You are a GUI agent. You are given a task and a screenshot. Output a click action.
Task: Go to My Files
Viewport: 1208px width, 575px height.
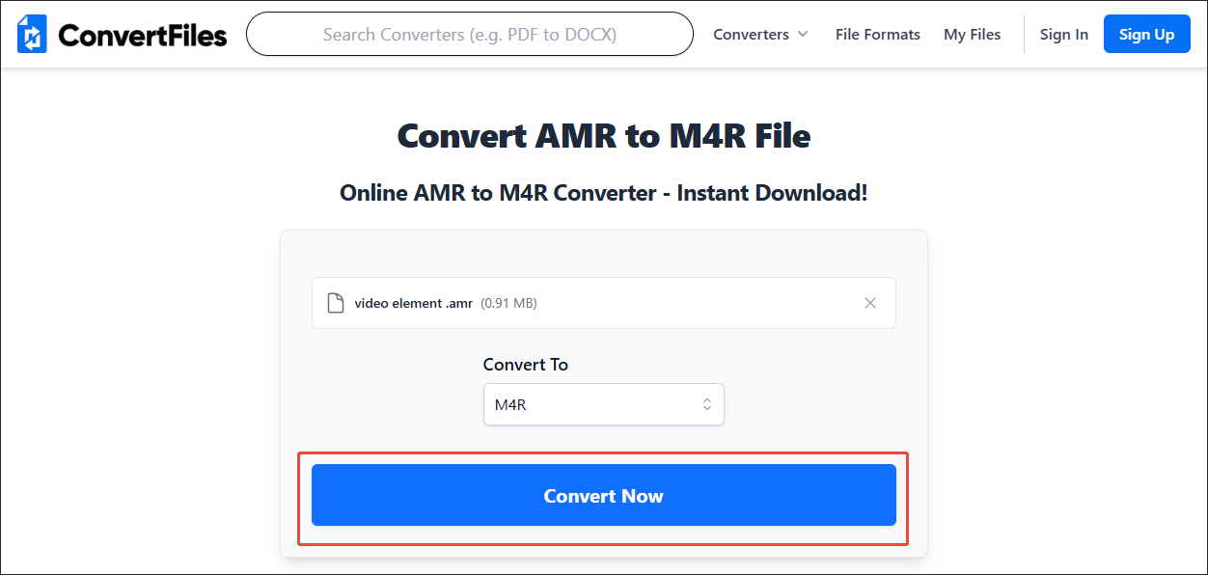click(x=972, y=35)
